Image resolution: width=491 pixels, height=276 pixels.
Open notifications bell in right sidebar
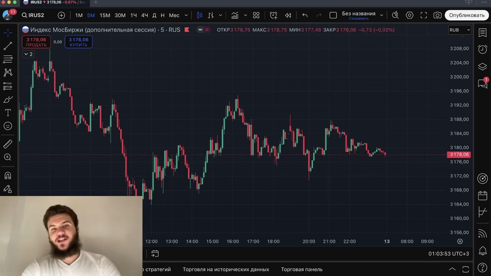point(483,251)
